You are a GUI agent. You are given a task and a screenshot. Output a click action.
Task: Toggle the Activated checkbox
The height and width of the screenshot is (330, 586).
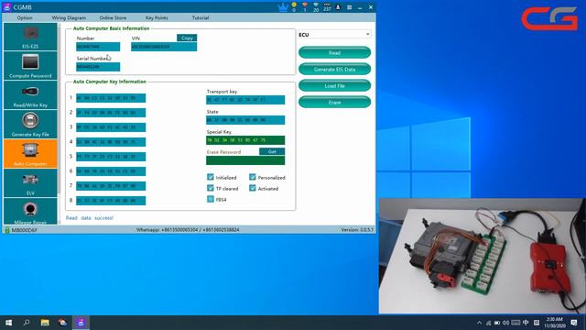tap(253, 188)
